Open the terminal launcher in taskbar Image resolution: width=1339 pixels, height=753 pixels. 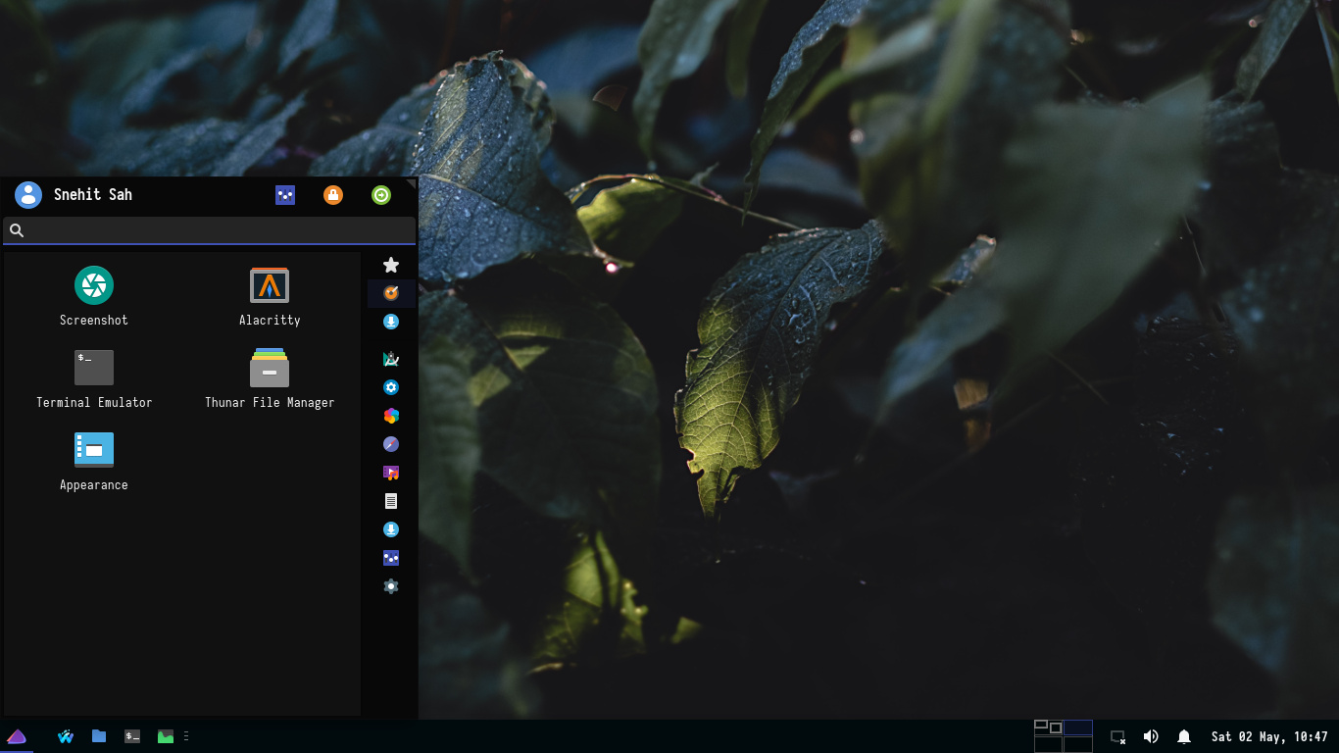pos(132,736)
